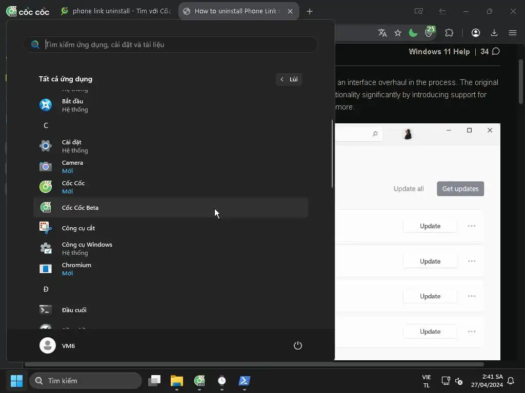Click the Cốc Cốc Beta taskbar icon
Screen dimensions: 525x393
pyautogui.click(x=199, y=381)
